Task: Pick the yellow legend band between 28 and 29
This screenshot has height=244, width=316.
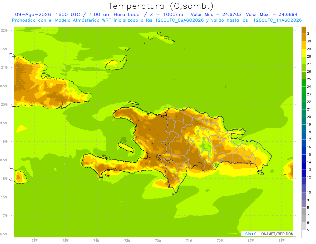Action: click(304, 53)
